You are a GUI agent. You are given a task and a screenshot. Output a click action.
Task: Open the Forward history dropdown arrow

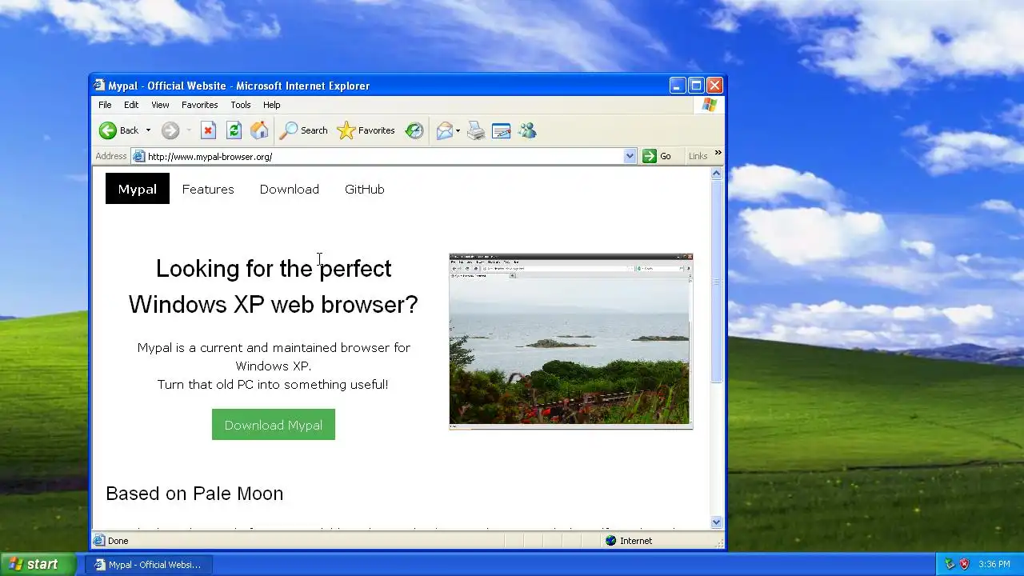pos(189,130)
